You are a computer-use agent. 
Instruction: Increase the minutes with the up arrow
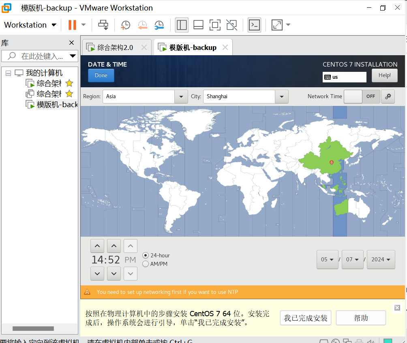point(114,246)
